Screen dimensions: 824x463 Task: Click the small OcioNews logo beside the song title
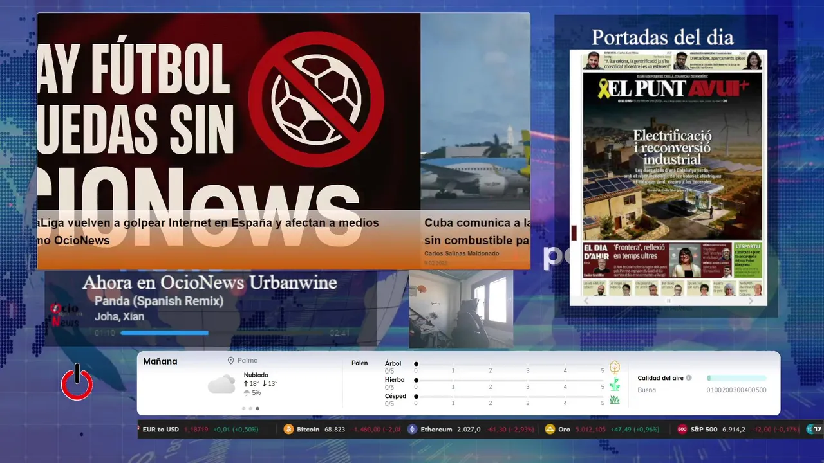click(64, 315)
